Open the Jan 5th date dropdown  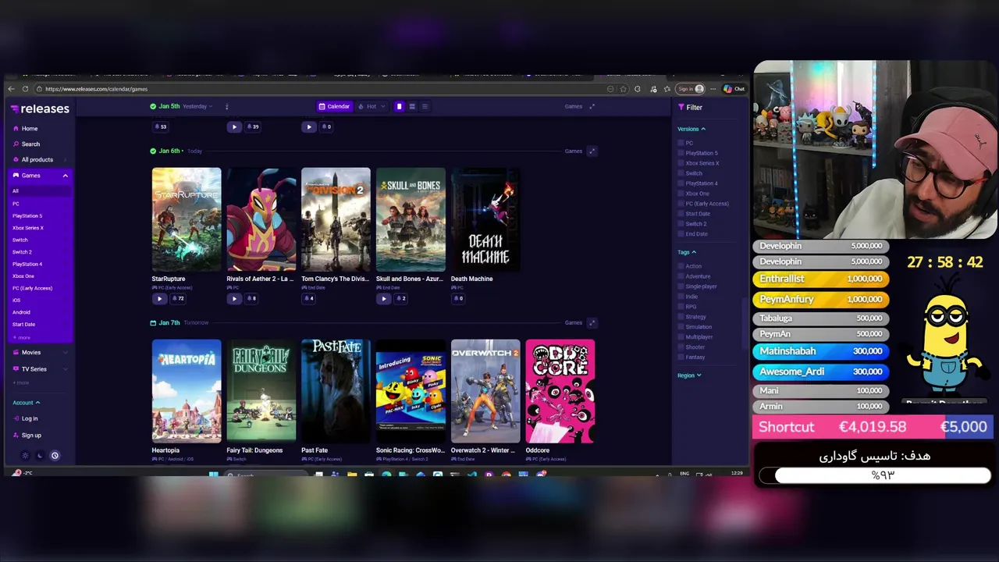pyautogui.click(x=181, y=106)
